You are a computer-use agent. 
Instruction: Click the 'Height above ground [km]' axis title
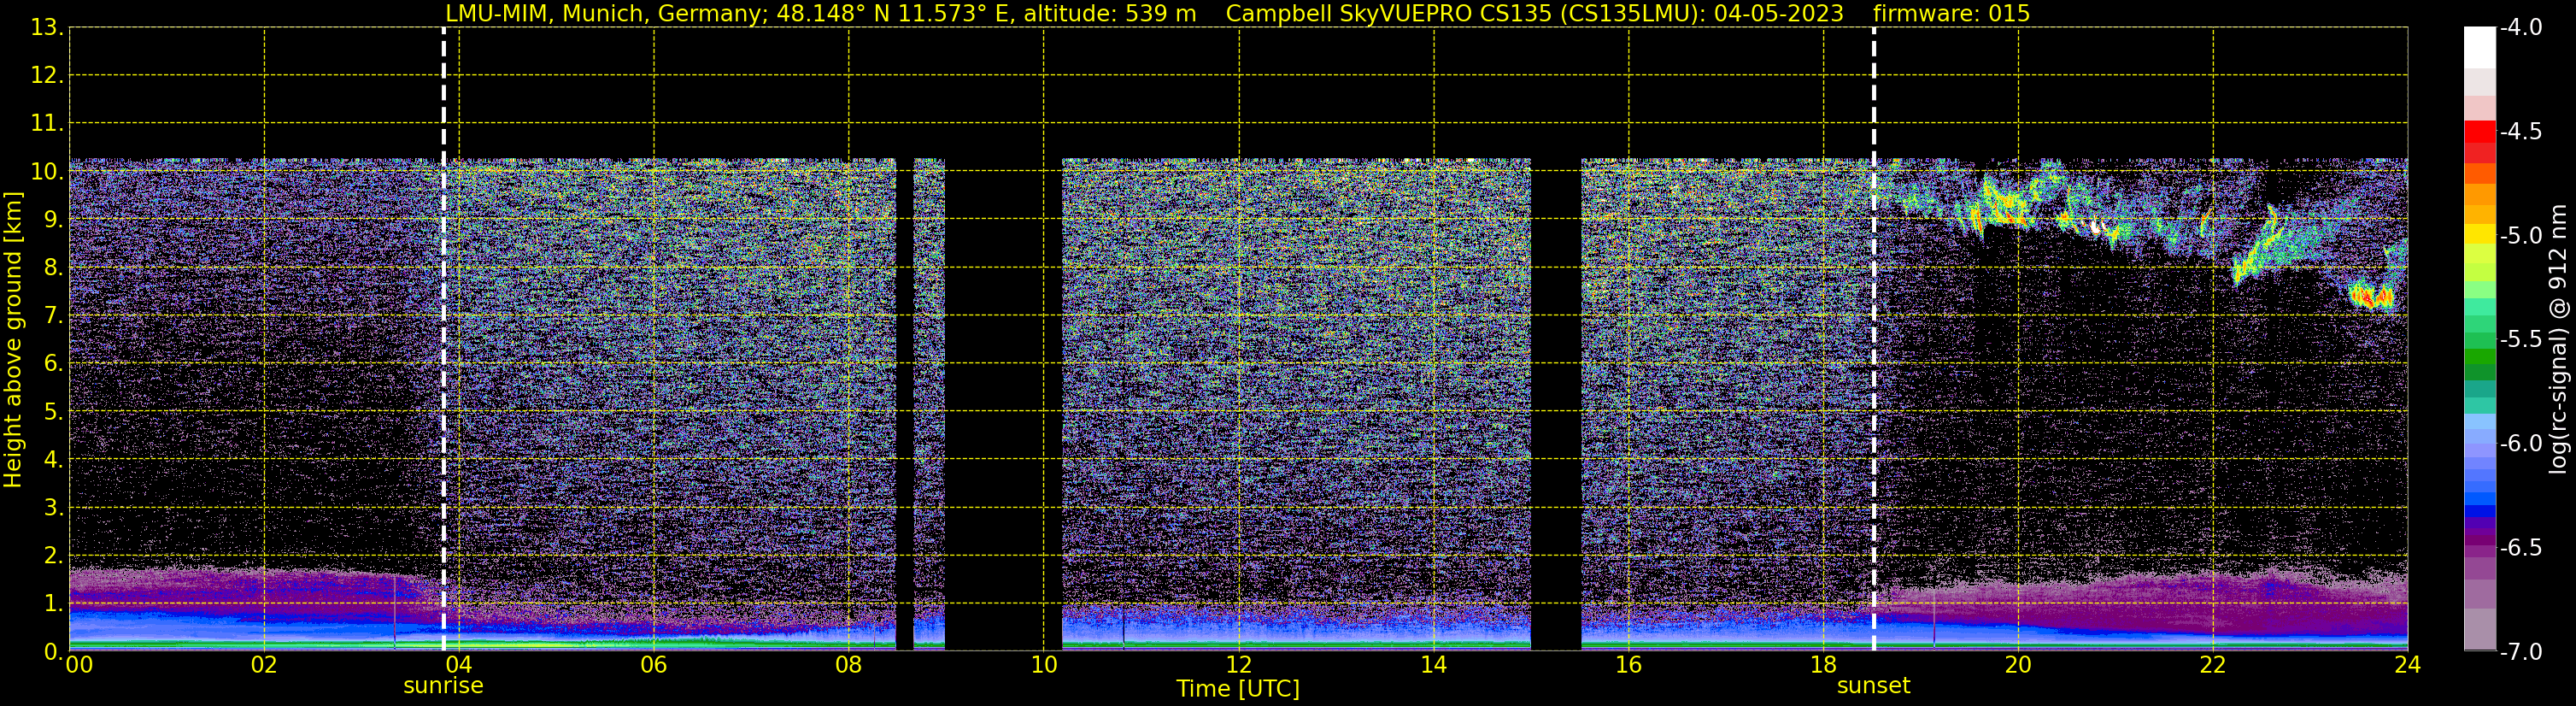pyautogui.click(x=13, y=339)
